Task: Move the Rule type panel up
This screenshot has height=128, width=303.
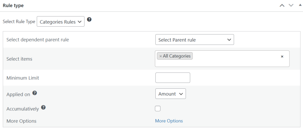Action: (282, 6)
